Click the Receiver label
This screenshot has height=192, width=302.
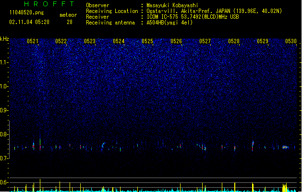coord(97,17)
